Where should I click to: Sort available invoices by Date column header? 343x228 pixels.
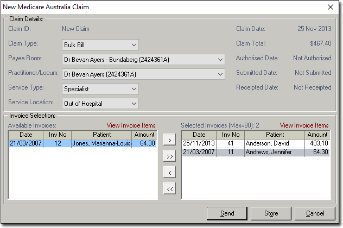click(x=26, y=135)
